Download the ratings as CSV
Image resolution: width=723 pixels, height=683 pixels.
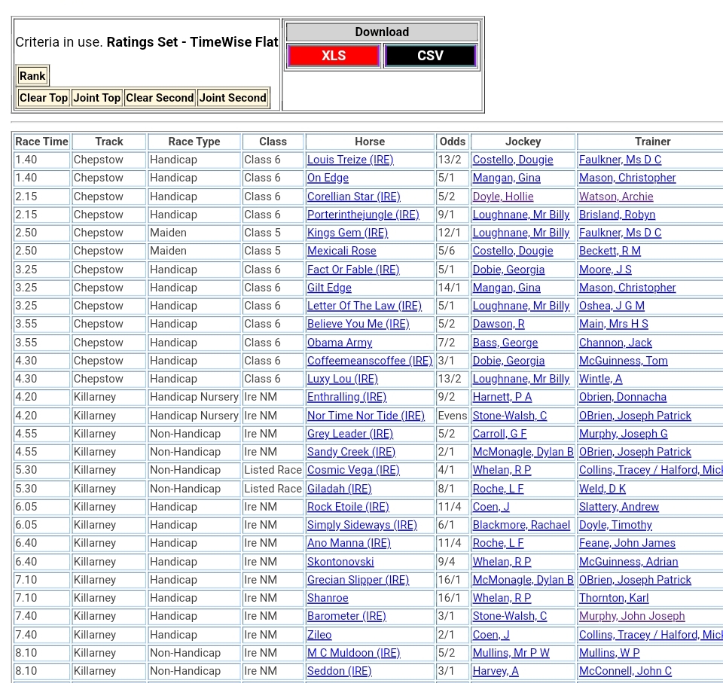click(430, 56)
